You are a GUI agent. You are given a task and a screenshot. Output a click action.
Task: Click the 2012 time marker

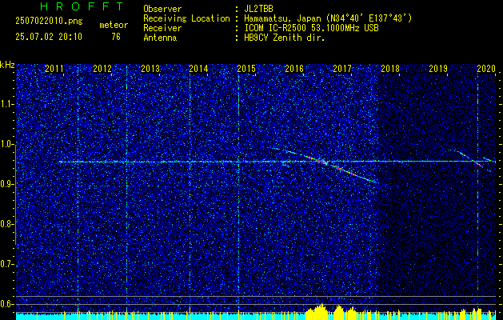[102, 69]
